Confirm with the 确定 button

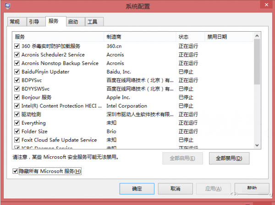137,188
